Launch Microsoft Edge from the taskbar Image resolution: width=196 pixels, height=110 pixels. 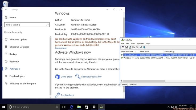[x=71, y=107]
